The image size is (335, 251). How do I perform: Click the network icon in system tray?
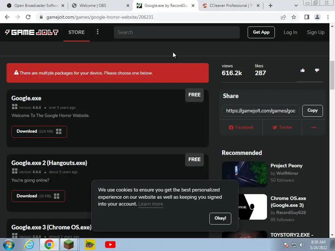(294, 245)
